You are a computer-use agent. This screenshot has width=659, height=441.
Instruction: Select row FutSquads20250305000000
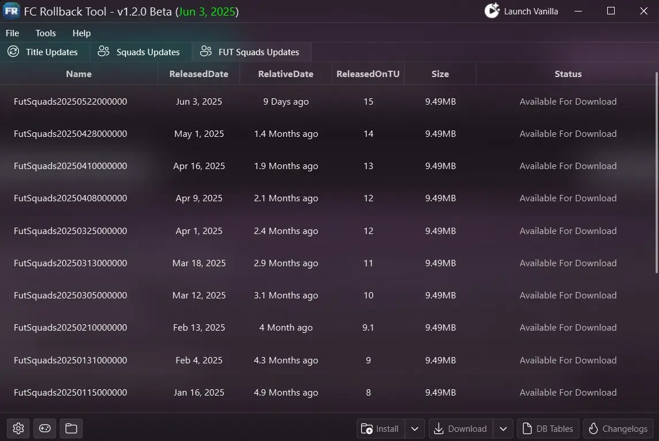(327, 296)
